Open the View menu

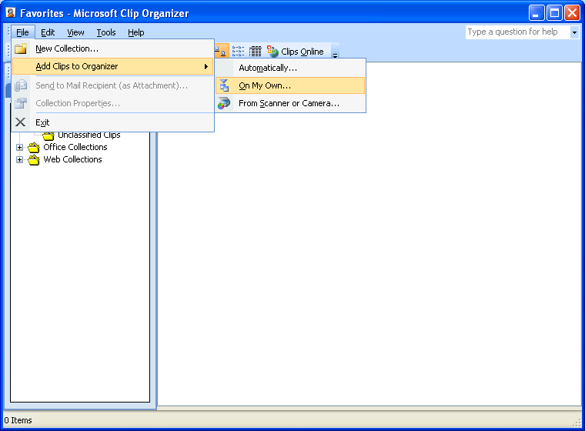pyautogui.click(x=75, y=32)
